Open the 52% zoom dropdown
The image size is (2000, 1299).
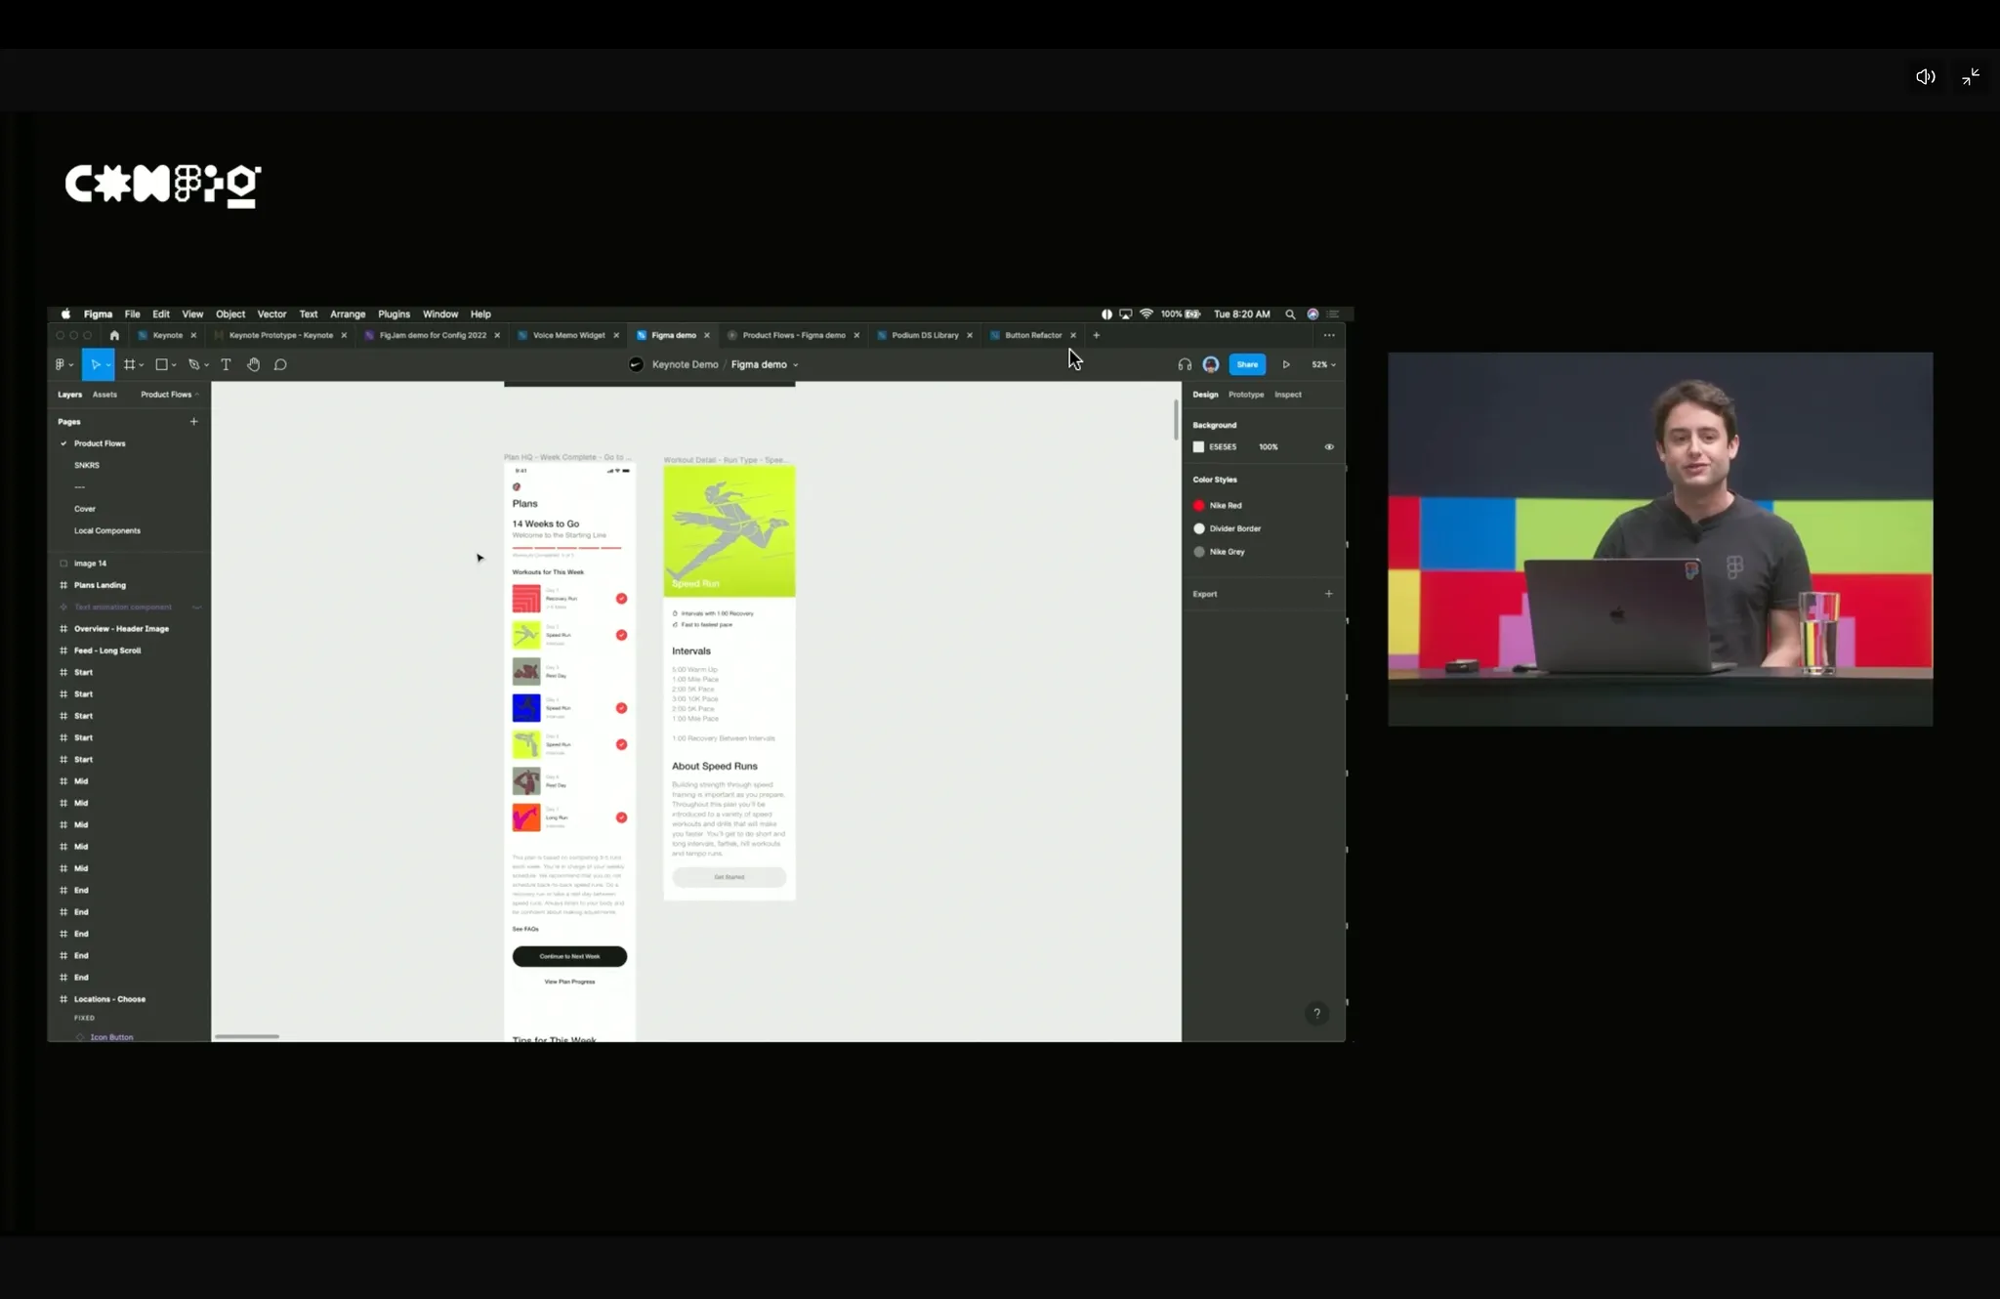click(x=1323, y=364)
